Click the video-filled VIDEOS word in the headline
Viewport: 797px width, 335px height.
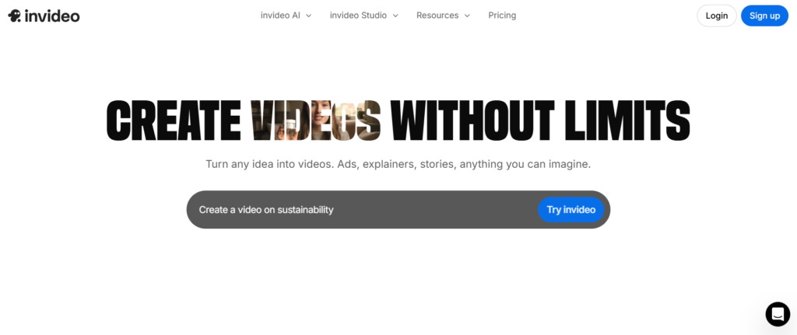[316, 120]
